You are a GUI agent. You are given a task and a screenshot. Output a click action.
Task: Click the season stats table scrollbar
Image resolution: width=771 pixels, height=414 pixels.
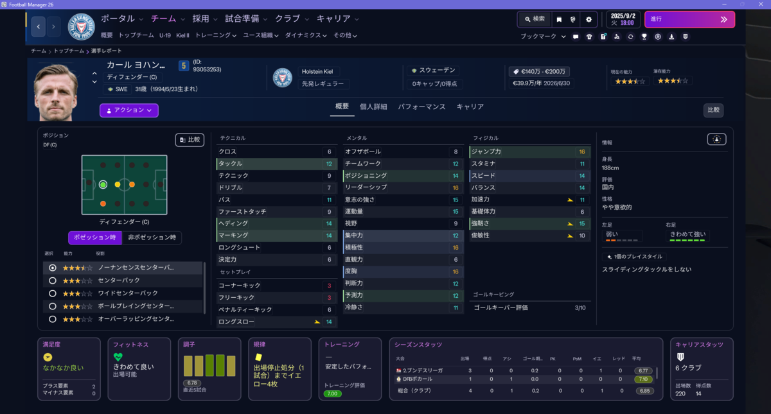click(x=657, y=372)
